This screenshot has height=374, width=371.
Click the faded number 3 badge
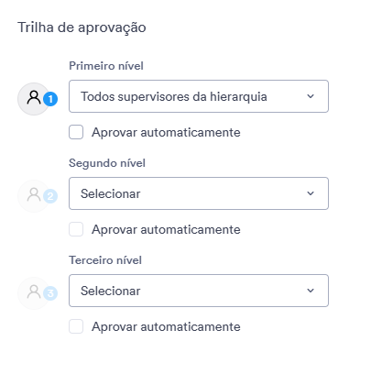pos(50,293)
